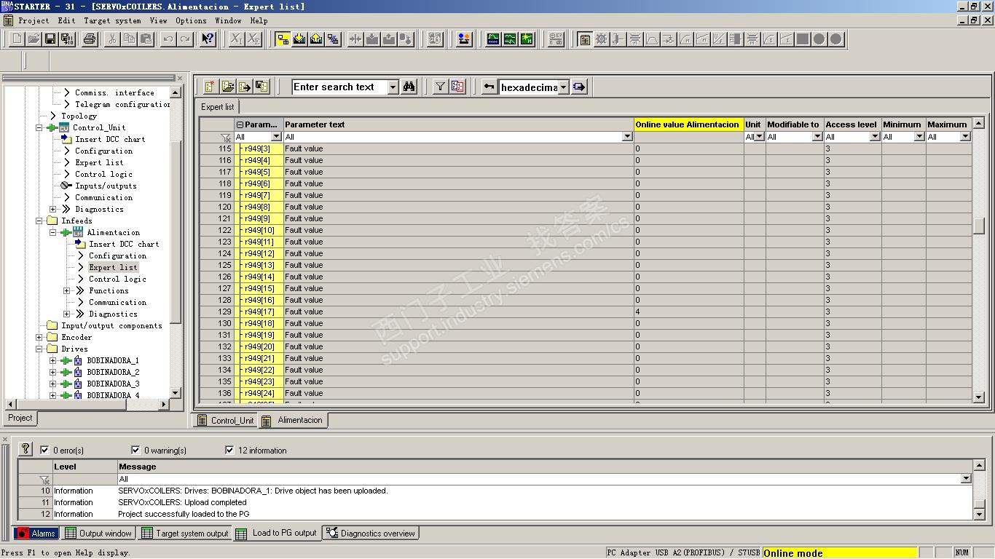The image size is (995, 559).
Task: Switch to the Alarms tab
Action: coord(36,534)
